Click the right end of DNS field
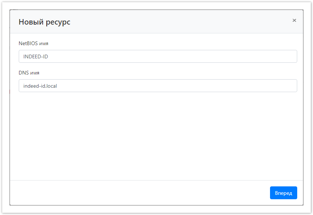The height and width of the screenshot is (215, 313). tap(290, 86)
